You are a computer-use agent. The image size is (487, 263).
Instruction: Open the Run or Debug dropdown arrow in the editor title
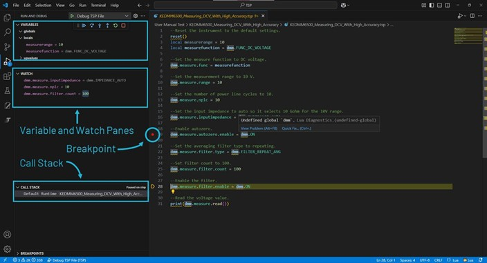click(466, 16)
